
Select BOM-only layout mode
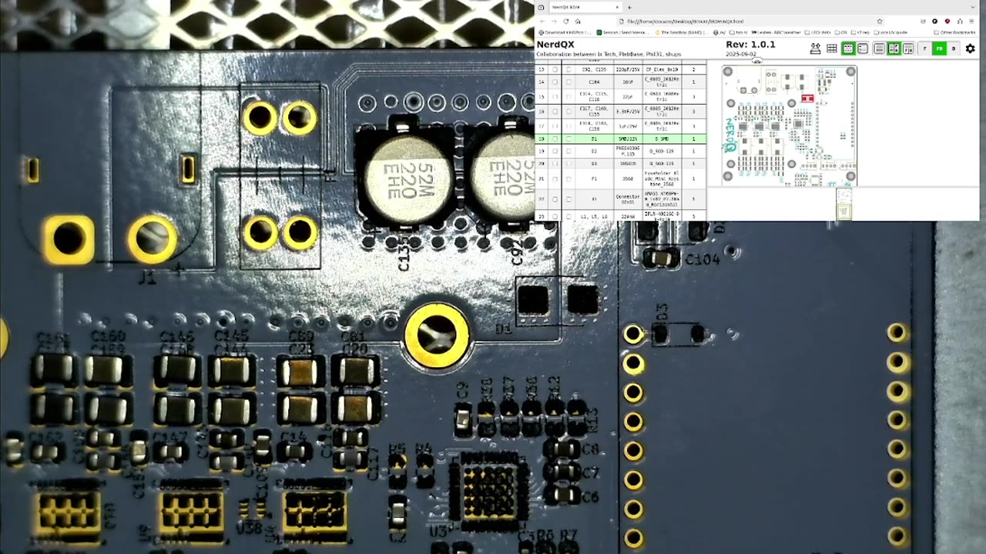point(879,48)
